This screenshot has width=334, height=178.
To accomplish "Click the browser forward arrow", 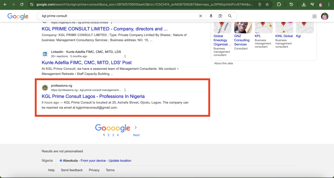I will click(x=13, y=4).
